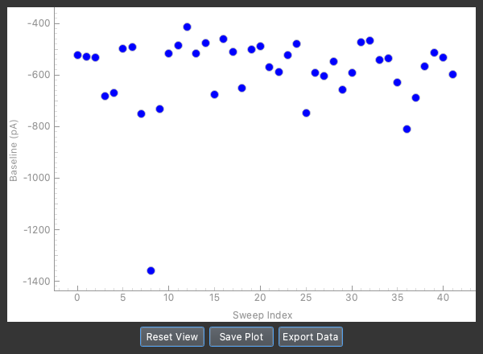Click the '-1400' y-axis tick label
This screenshot has width=483, height=354.
37,281
